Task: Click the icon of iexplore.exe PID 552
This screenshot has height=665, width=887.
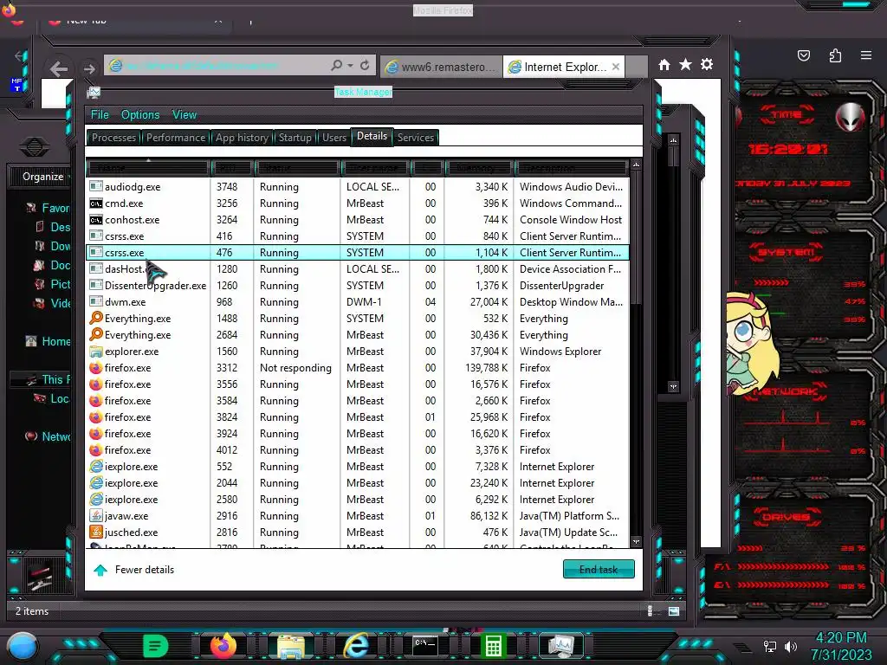Action: coord(96,467)
